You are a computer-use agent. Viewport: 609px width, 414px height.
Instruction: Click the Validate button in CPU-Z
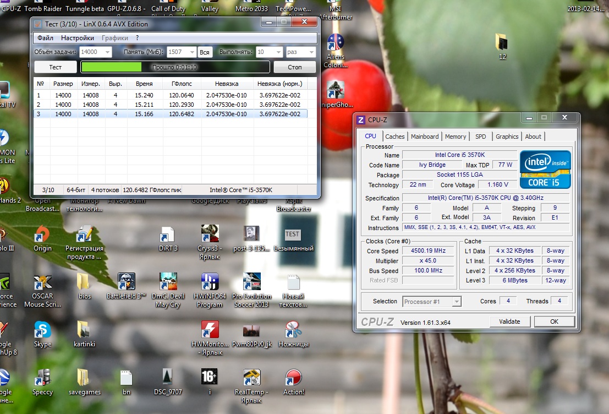509,322
